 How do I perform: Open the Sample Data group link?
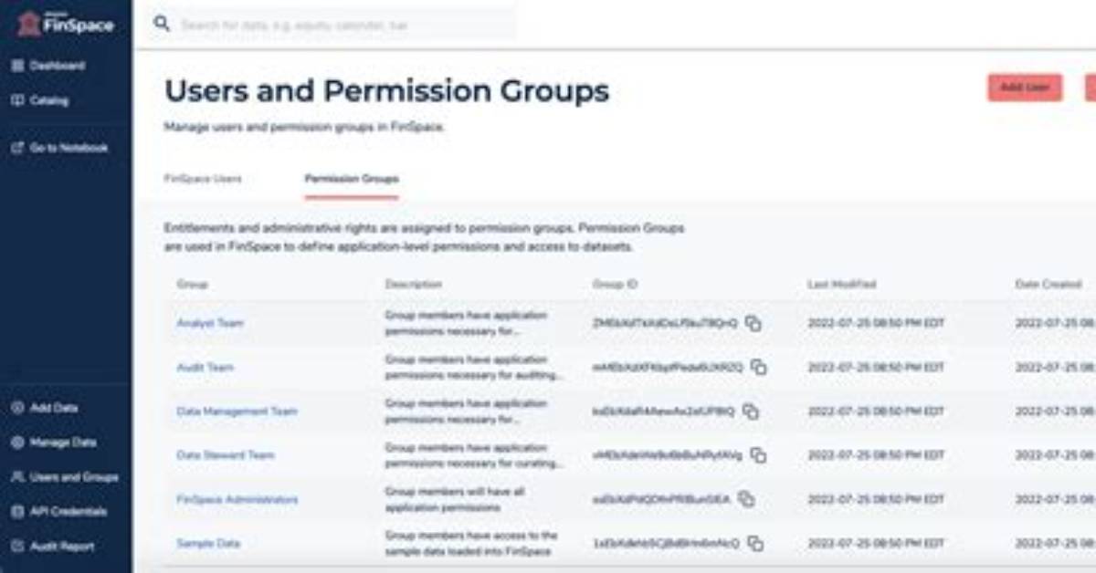208,543
